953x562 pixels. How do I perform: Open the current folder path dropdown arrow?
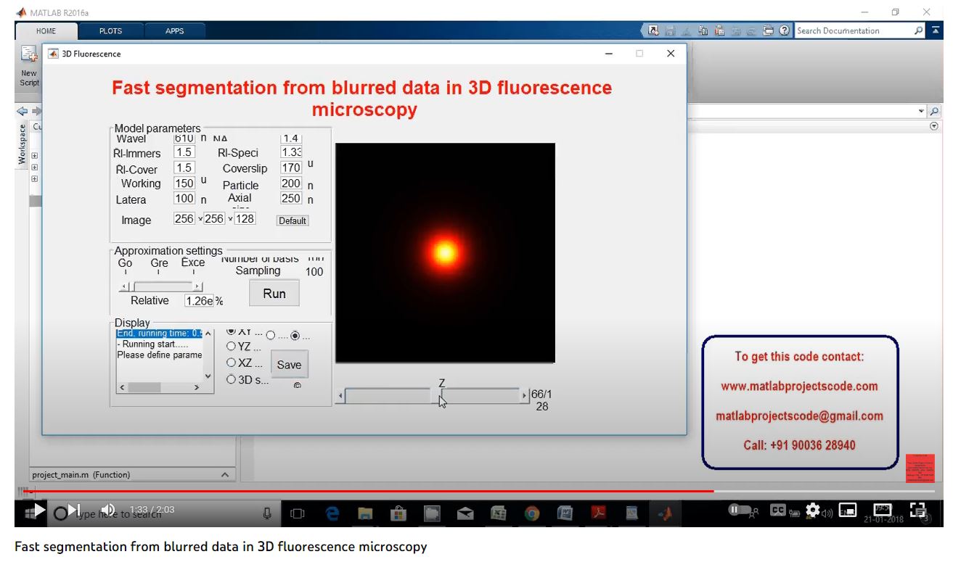pos(921,112)
